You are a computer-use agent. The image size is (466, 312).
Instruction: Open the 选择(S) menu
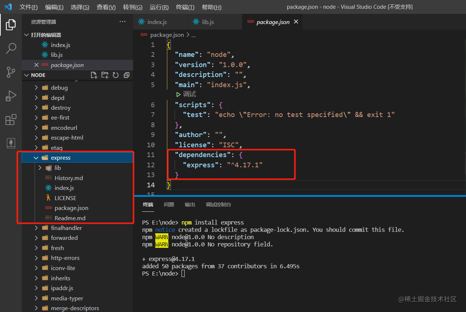coord(80,7)
